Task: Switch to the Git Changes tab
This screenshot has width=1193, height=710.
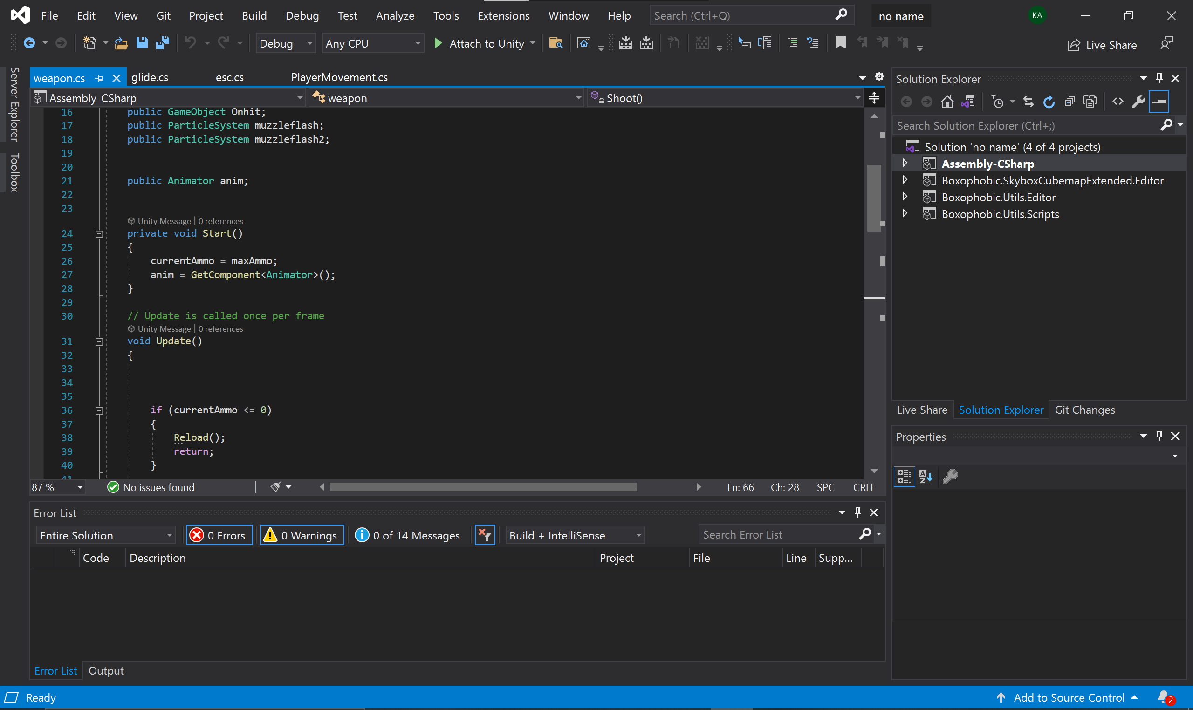Action: pyautogui.click(x=1084, y=410)
